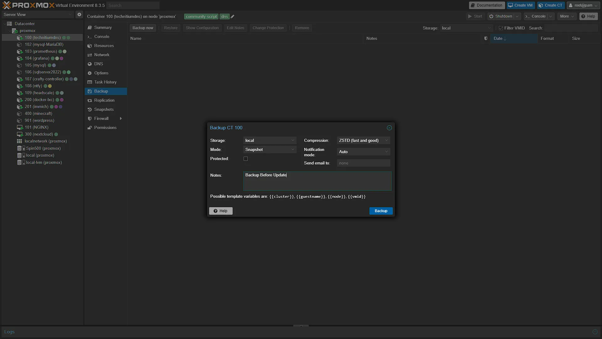Click container icon for 100 (technitiumdns)
The image size is (602, 339).
click(19, 38)
